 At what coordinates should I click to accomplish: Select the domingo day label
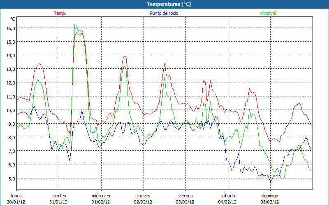[x=270, y=196]
